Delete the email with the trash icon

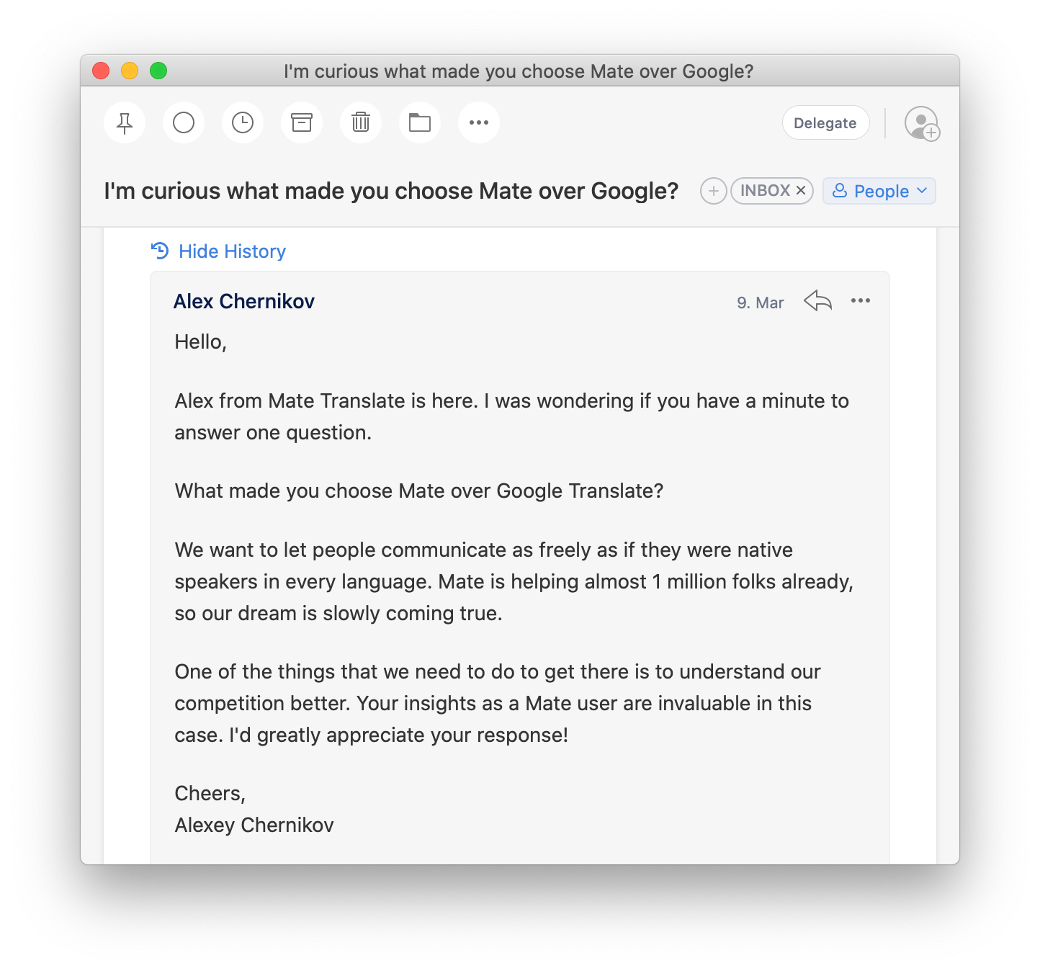click(x=361, y=122)
